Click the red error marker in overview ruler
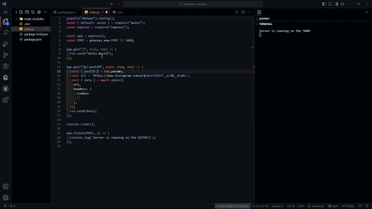The height and width of the screenshot is (209, 372). [x=253, y=67]
